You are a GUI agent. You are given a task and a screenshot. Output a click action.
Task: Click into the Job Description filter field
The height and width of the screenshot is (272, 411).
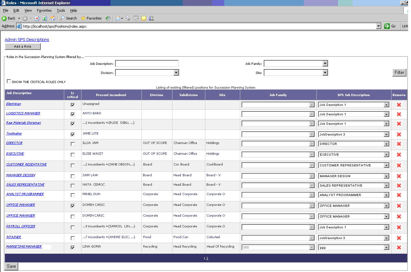point(147,64)
